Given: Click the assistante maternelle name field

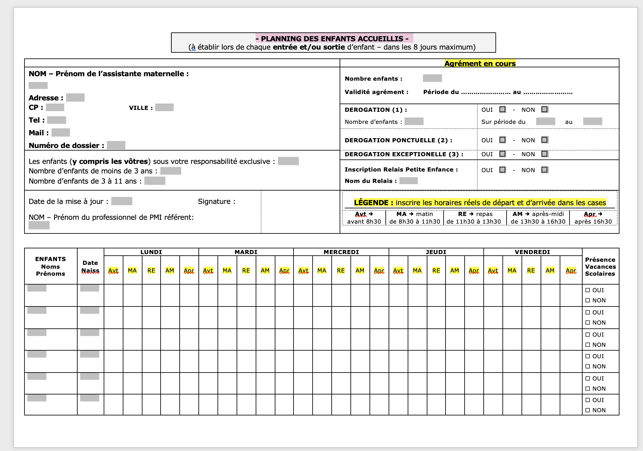Looking at the screenshot, I should click(38, 85).
